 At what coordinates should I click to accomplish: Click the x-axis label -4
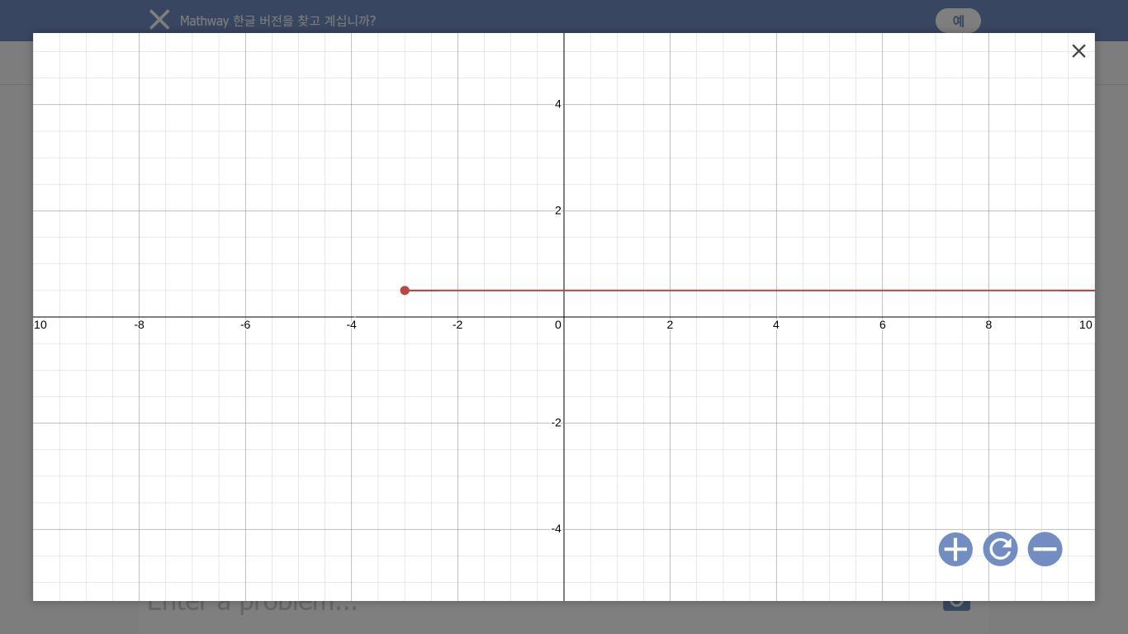pyautogui.click(x=352, y=325)
